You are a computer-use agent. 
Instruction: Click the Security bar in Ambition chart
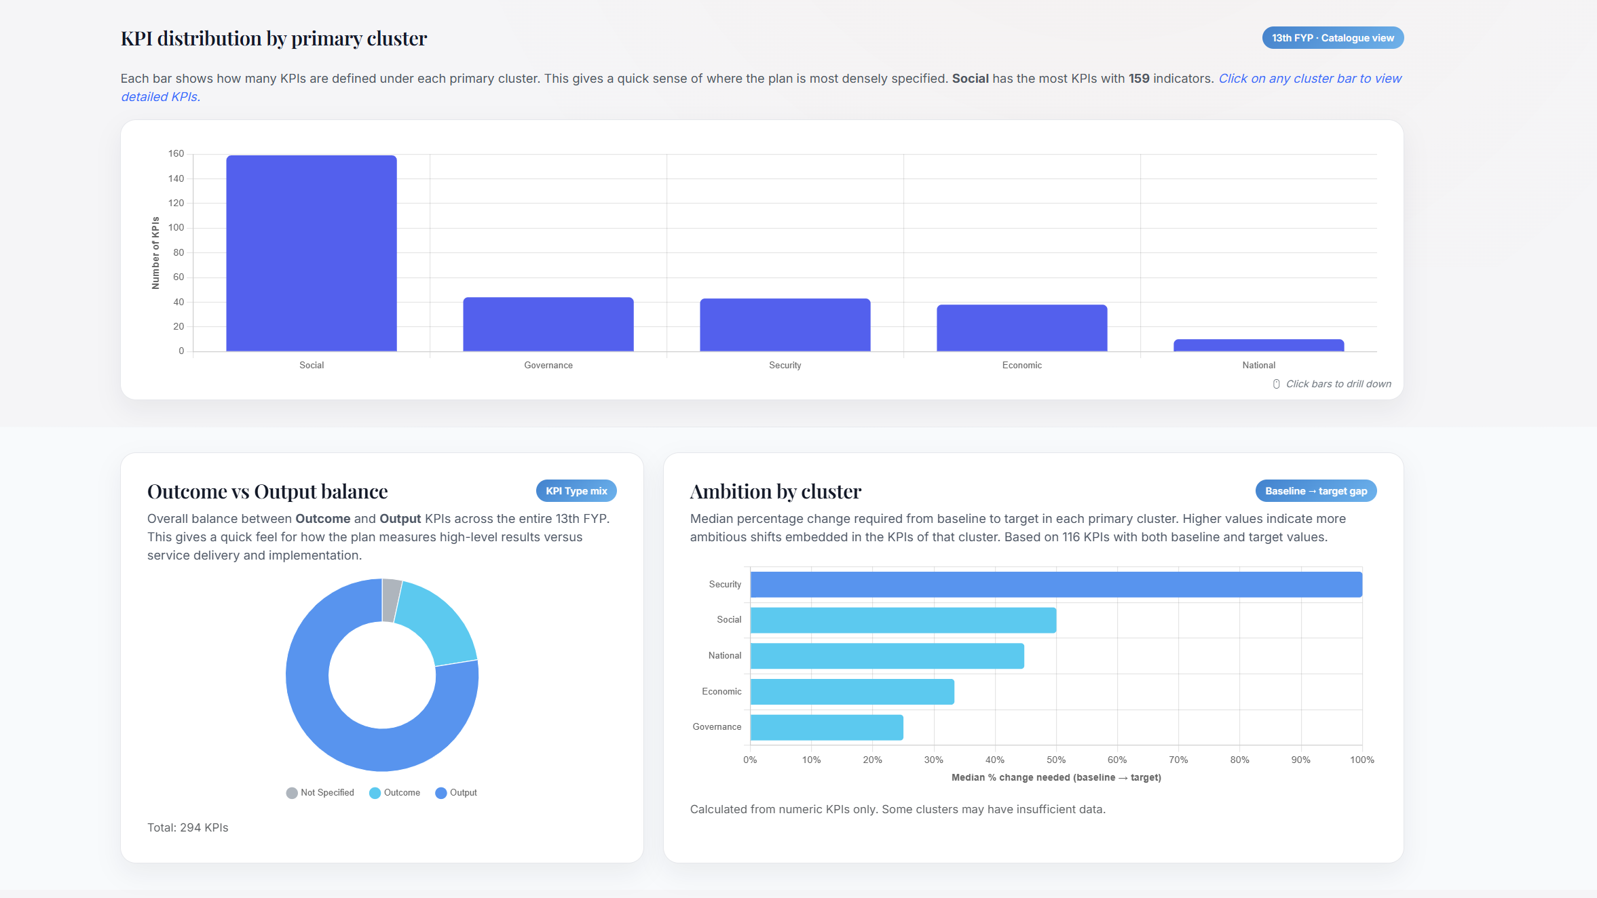[x=1055, y=585]
